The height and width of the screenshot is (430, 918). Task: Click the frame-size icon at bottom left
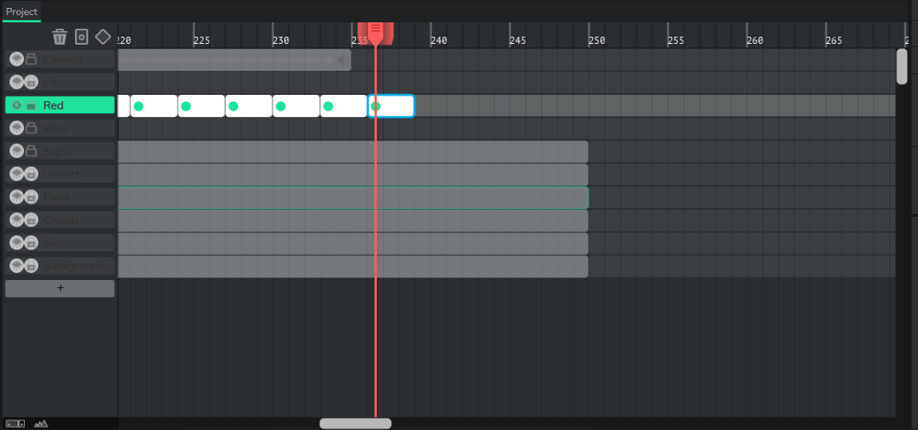[15, 424]
